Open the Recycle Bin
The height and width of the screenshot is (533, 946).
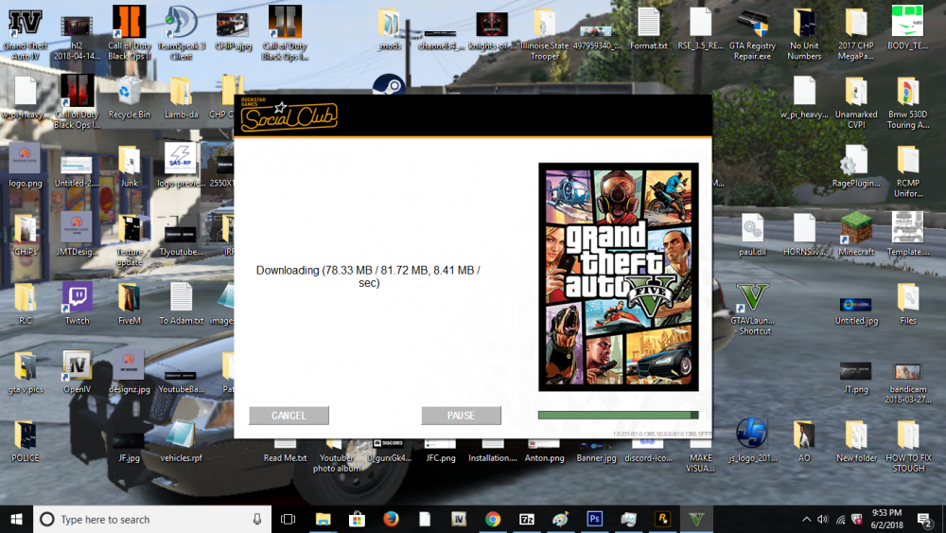(x=129, y=98)
